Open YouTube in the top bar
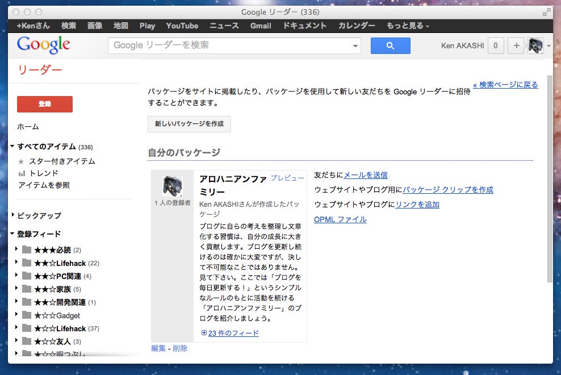Viewport: 561px width, 375px height. pos(182,26)
